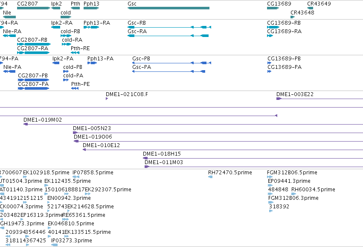The height and width of the screenshot is (247, 363).
Task: Select the Gsc-PB protein label
Action: [141, 59]
